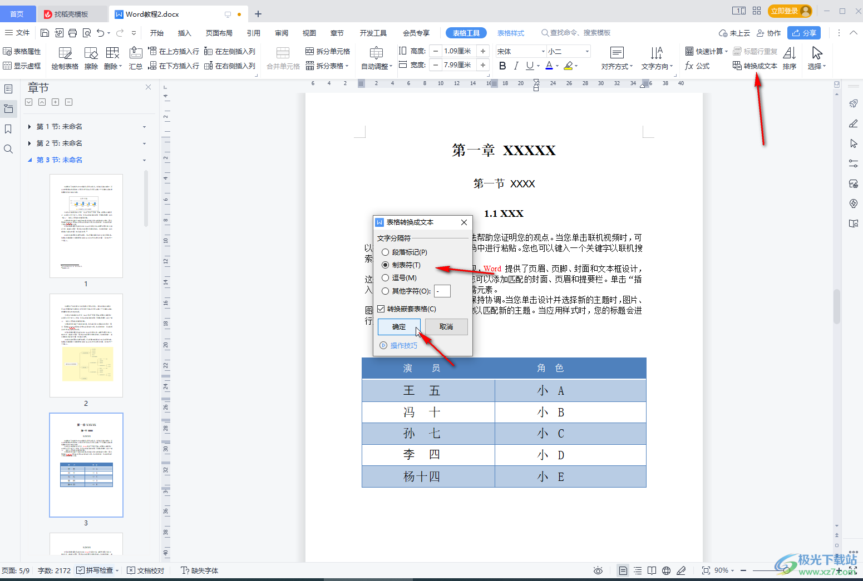Open the 页面布局 (Page Layout) ribbon tab
Screen dimensions: 863x581
(x=219, y=33)
